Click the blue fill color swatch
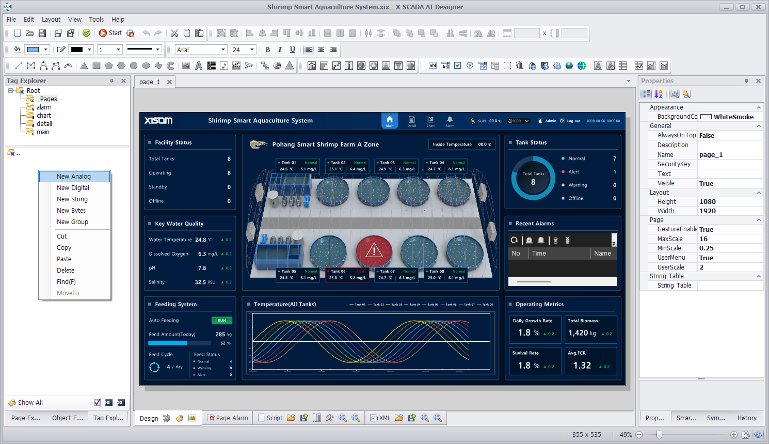The width and height of the screenshot is (769, 444). coord(33,50)
